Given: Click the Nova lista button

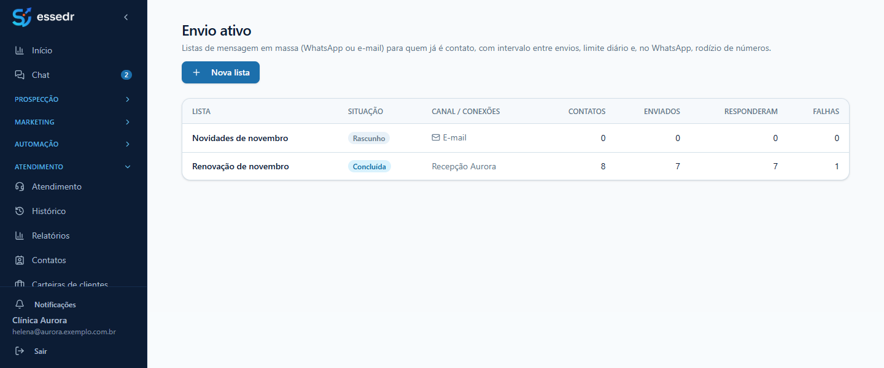Looking at the screenshot, I should tap(220, 72).
